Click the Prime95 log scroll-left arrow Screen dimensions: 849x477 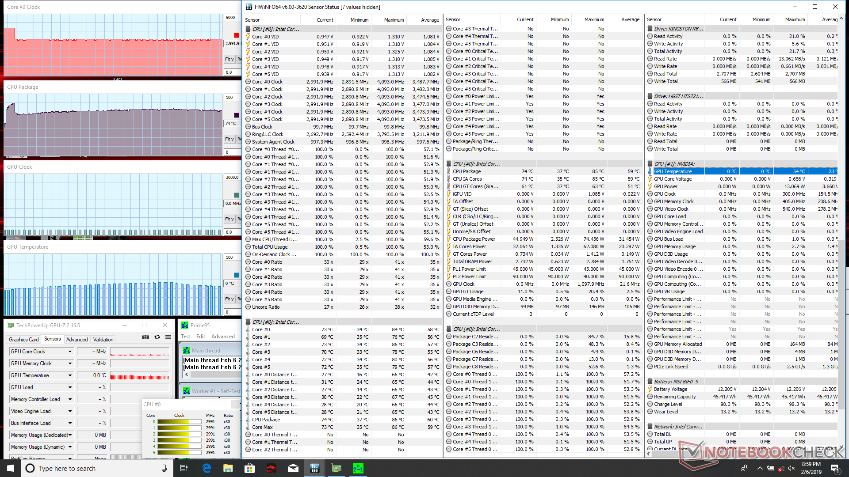pyautogui.click(x=187, y=375)
